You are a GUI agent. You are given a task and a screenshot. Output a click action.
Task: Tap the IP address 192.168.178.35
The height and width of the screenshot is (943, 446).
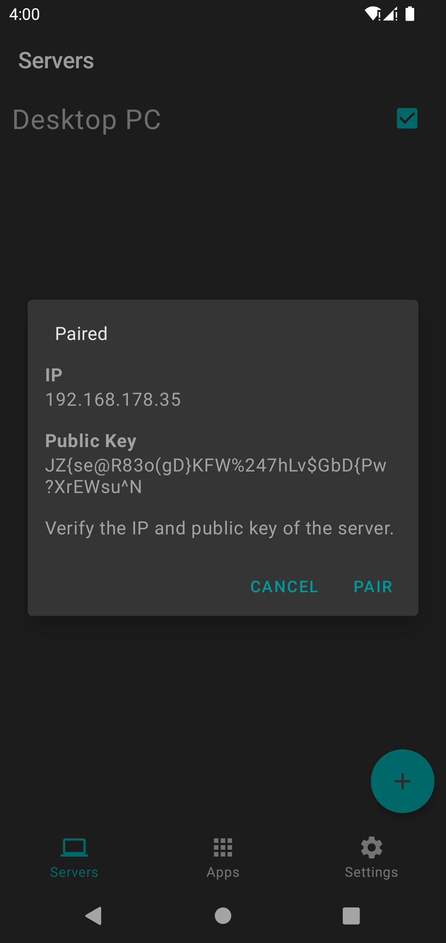[x=113, y=400]
